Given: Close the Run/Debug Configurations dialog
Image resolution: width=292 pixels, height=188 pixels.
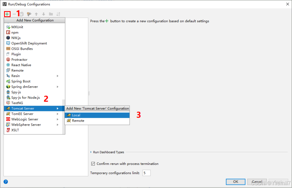Looking at the screenshot, I should 288,4.
